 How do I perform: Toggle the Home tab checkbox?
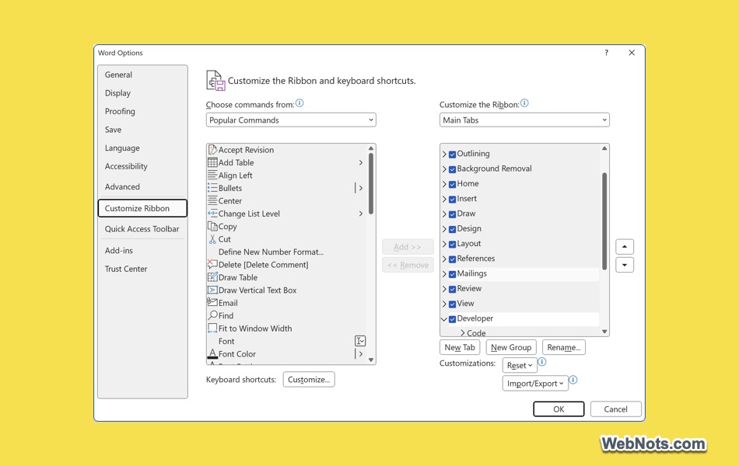pos(452,184)
